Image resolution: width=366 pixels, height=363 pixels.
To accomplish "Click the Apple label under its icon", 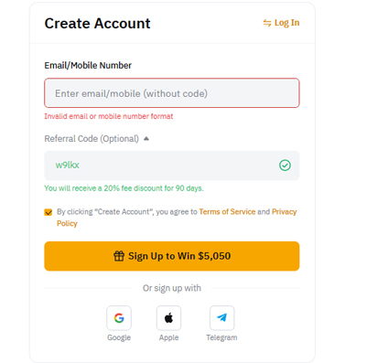I will click(x=168, y=337).
